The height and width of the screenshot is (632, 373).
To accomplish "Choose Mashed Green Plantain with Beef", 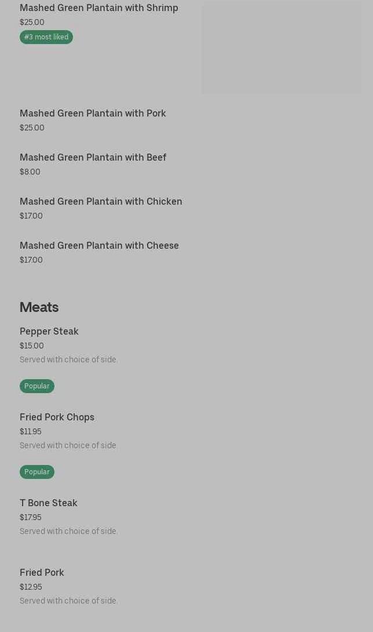I will click(x=93, y=158).
